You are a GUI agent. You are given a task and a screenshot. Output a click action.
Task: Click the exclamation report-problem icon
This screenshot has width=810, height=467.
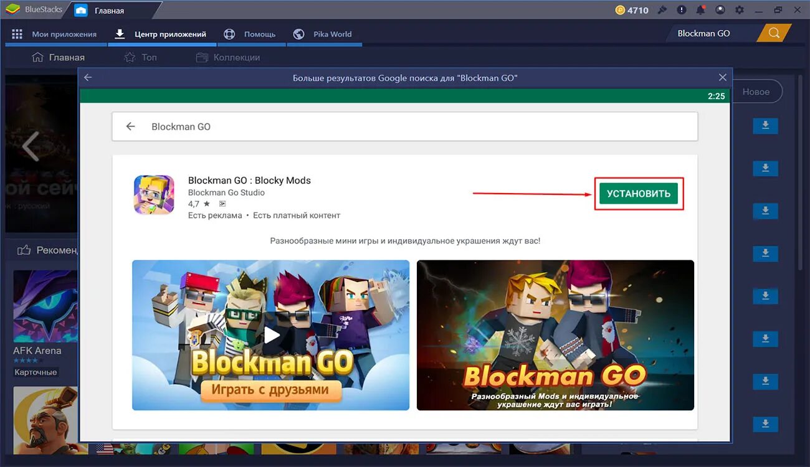pyautogui.click(x=682, y=10)
